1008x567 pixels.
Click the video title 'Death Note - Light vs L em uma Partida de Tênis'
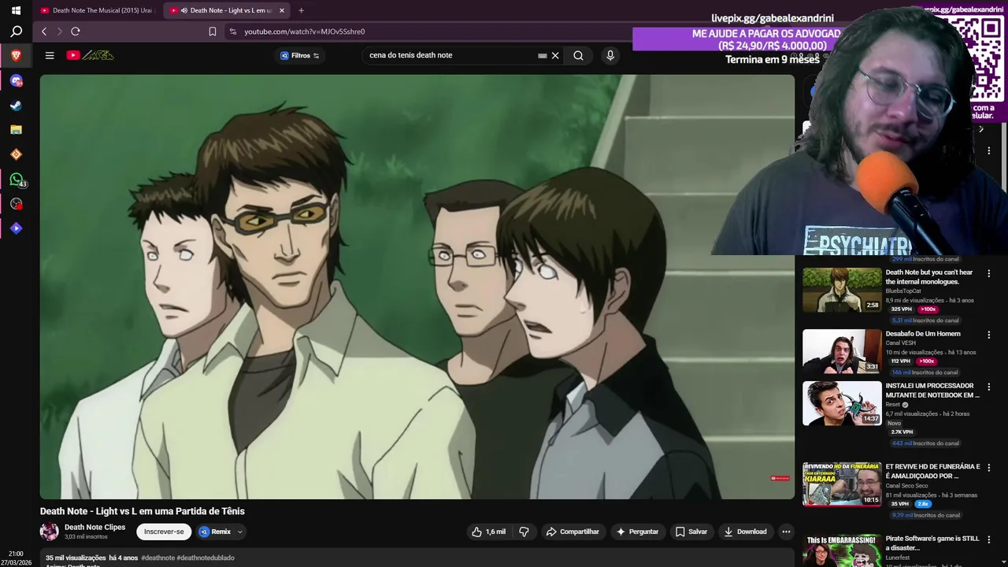tap(143, 511)
